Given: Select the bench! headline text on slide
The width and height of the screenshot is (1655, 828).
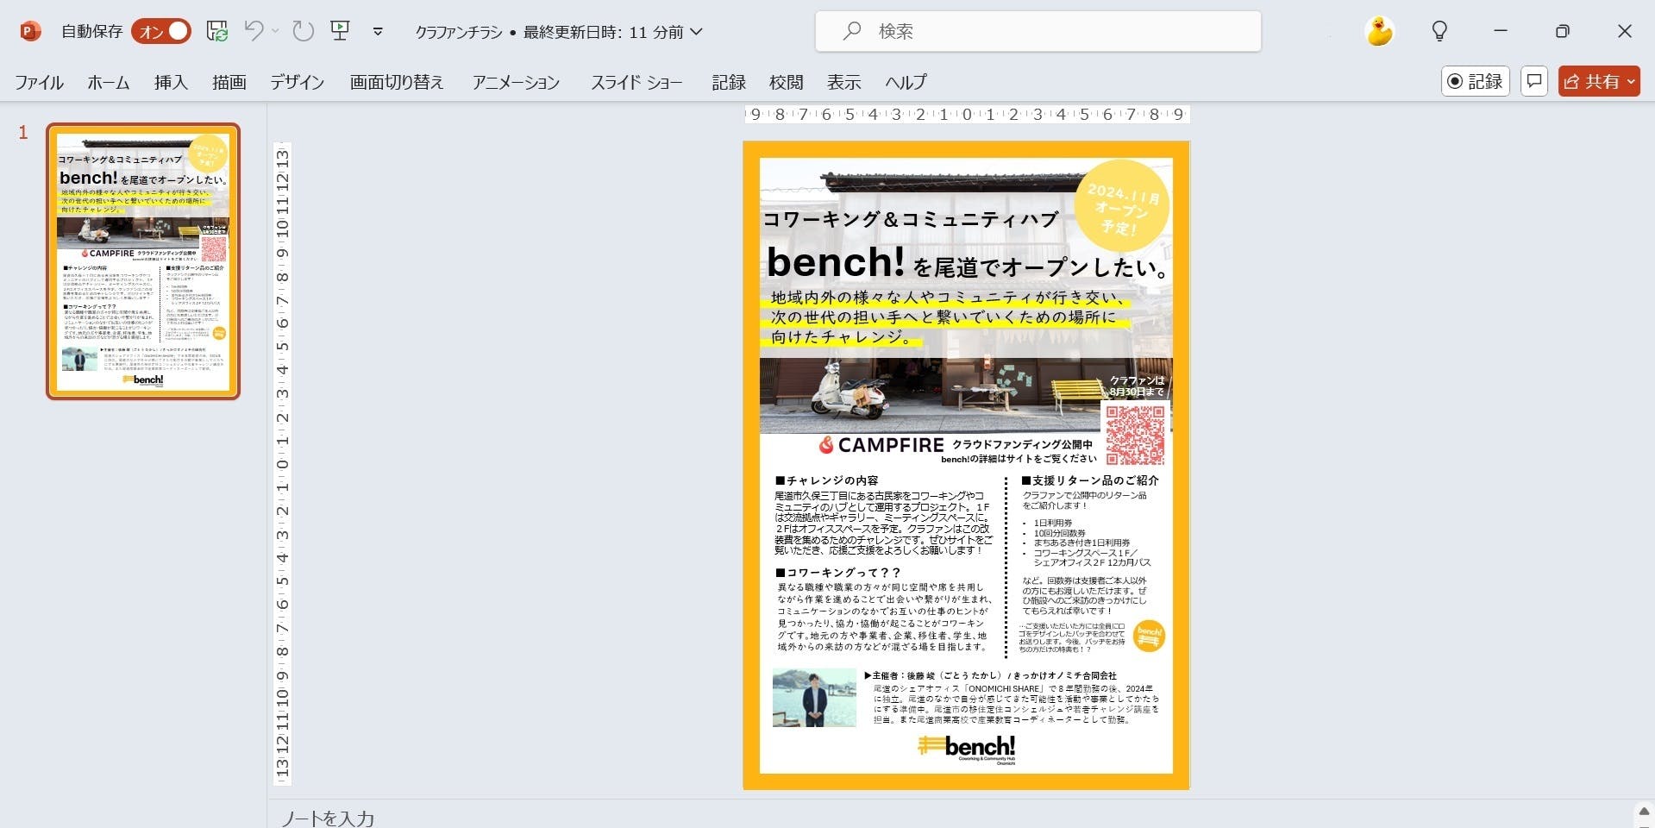Looking at the screenshot, I should [835, 262].
